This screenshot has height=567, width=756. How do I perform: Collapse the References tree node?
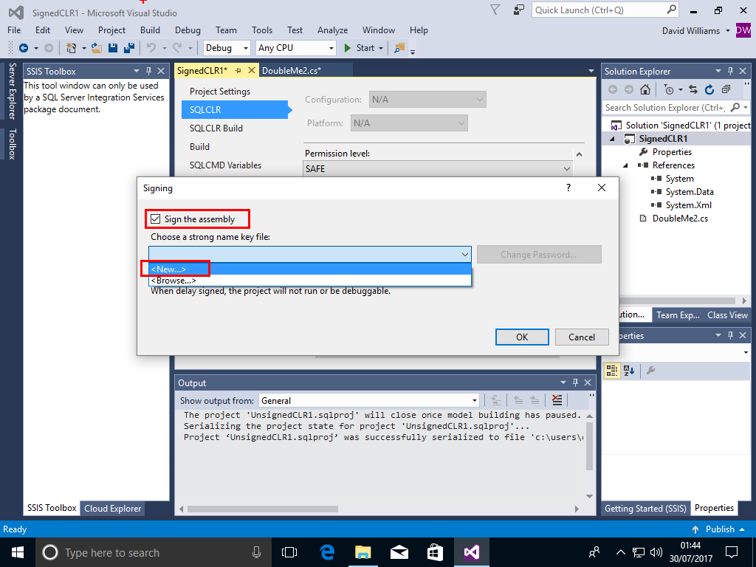[626, 165]
